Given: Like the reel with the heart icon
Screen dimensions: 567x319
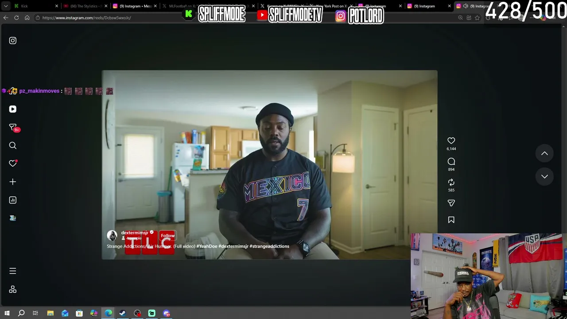Looking at the screenshot, I should (x=451, y=140).
